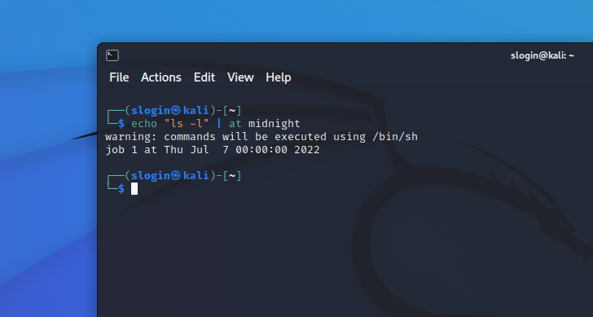Click the dollar sign before echo
Image resolution: width=593 pixels, height=317 pixels.
(x=121, y=123)
